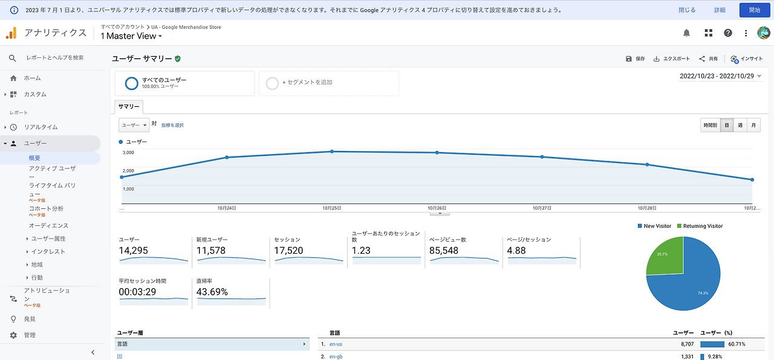The image size is (774, 360).
Task: Click the New Visitor legend swatch
Action: tap(640, 226)
